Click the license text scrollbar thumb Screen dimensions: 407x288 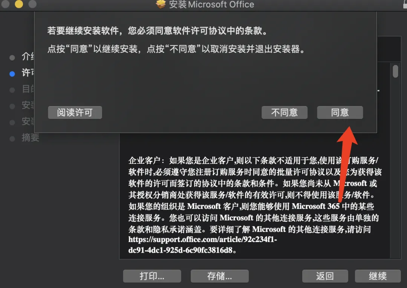pos(395,71)
